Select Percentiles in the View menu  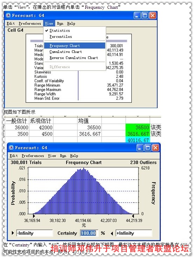pos(61,37)
